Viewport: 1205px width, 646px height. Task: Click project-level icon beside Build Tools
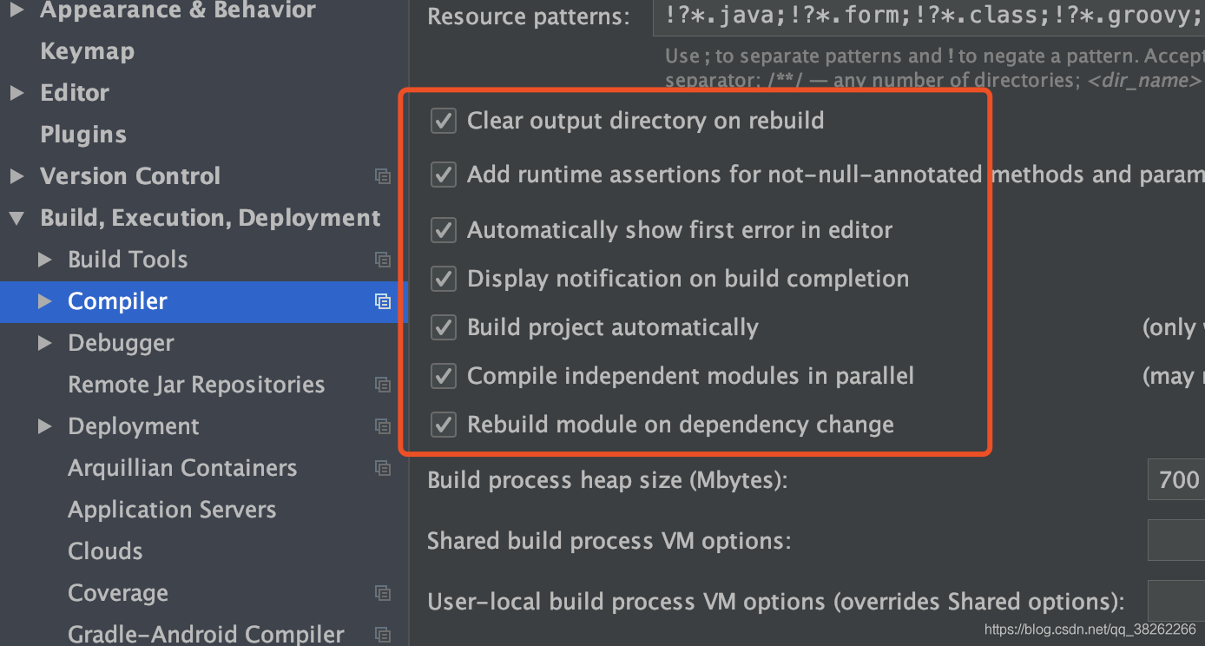click(383, 260)
